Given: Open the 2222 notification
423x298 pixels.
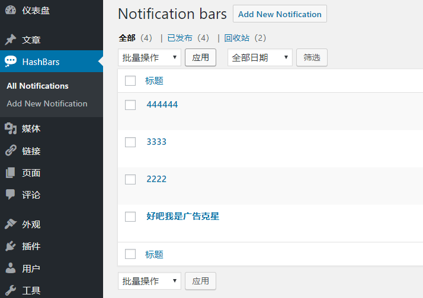Looking at the screenshot, I should coord(156,179).
